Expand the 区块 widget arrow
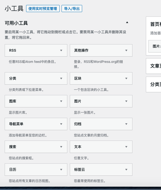Screen dimensions: 161x190 coord(126,79)
